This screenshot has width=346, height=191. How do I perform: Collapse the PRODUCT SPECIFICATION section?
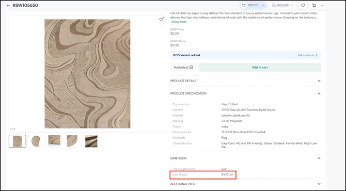(x=246, y=93)
